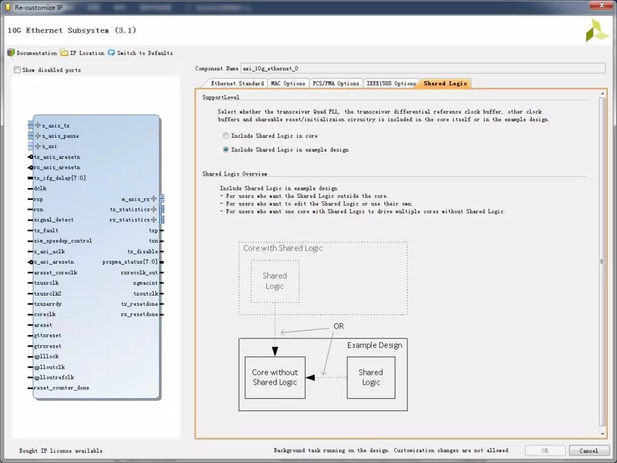
Task: Click the Core without Shared Logic diagram box
Action: tap(275, 378)
